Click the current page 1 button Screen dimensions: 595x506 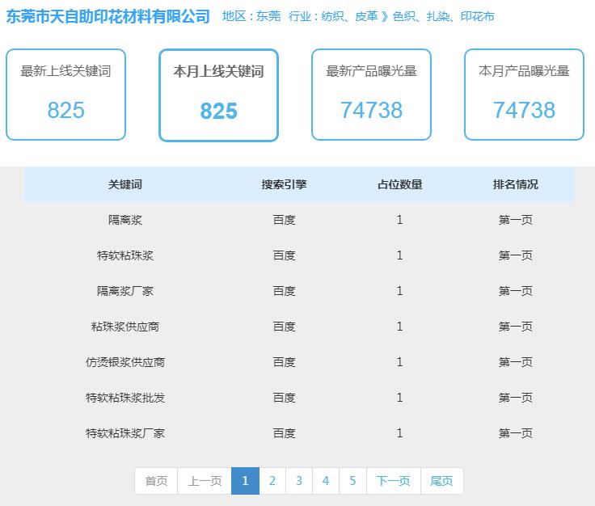pos(246,481)
